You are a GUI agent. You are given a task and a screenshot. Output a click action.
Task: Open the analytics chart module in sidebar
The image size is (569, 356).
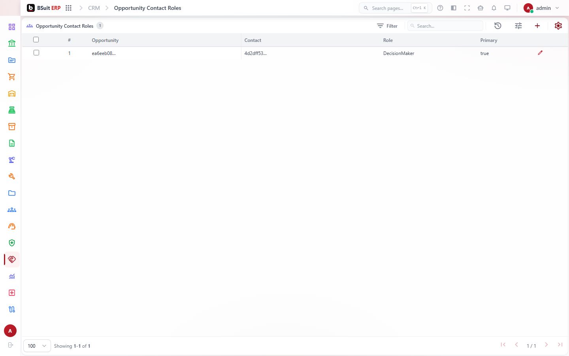pyautogui.click(x=12, y=276)
